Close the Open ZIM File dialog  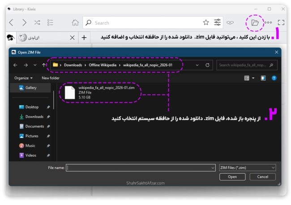[x=276, y=52]
